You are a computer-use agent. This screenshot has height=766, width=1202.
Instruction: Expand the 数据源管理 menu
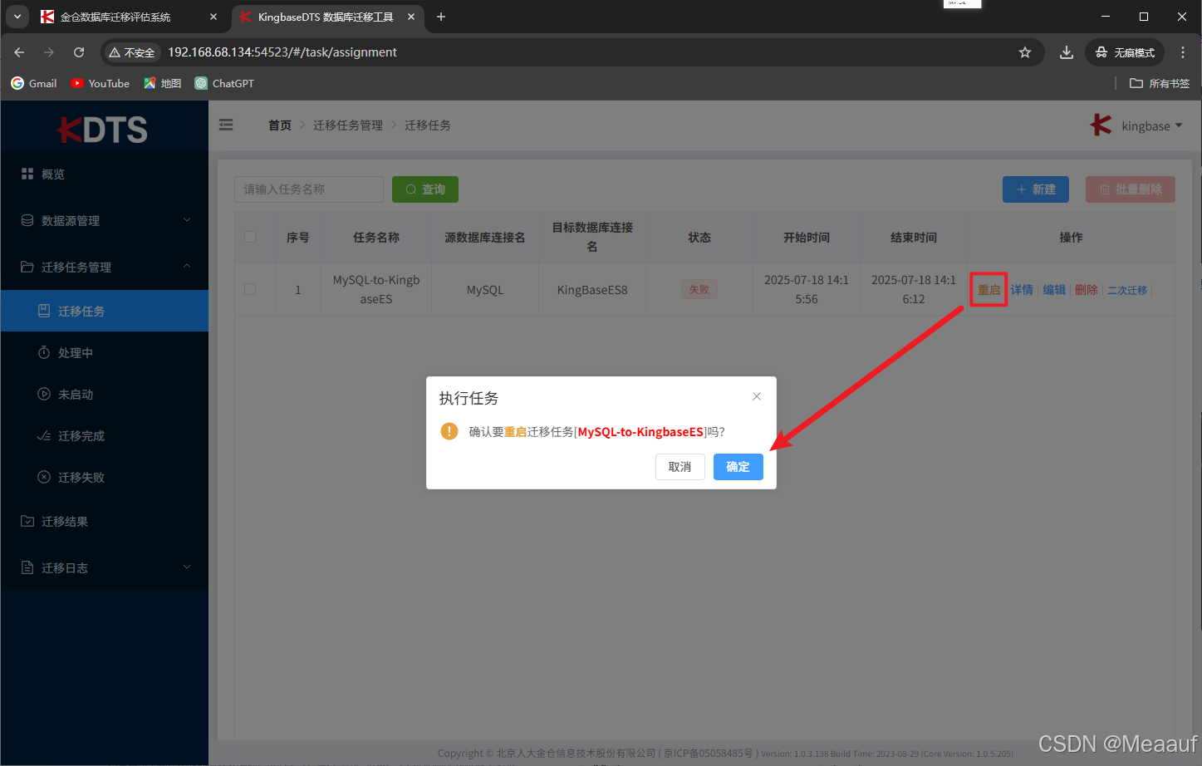click(105, 220)
